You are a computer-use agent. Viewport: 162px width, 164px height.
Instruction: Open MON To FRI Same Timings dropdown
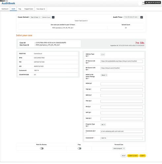104,75
